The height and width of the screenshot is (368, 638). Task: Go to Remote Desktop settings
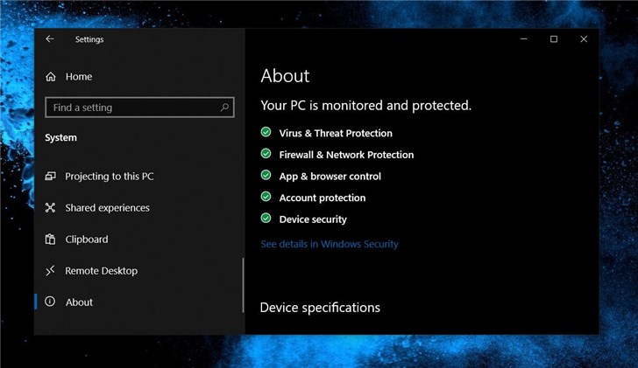click(101, 271)
